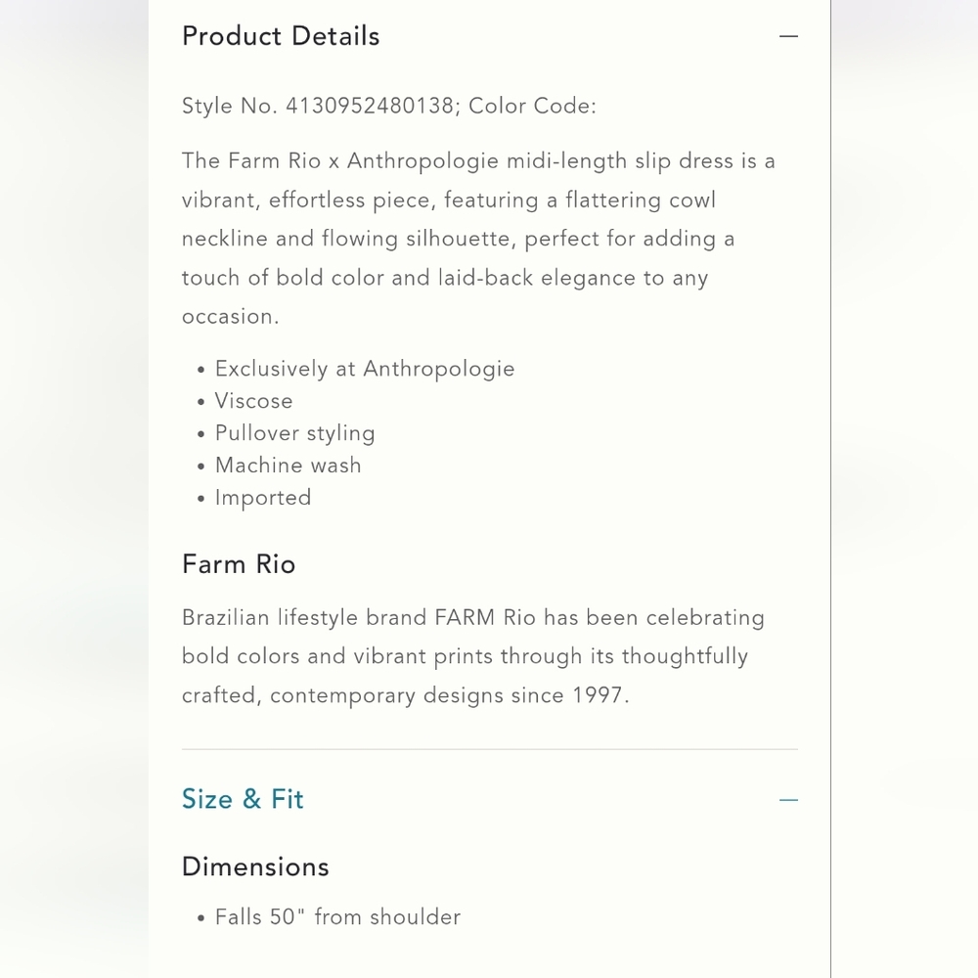Click the Imported bullet item

tap(262, 498)
